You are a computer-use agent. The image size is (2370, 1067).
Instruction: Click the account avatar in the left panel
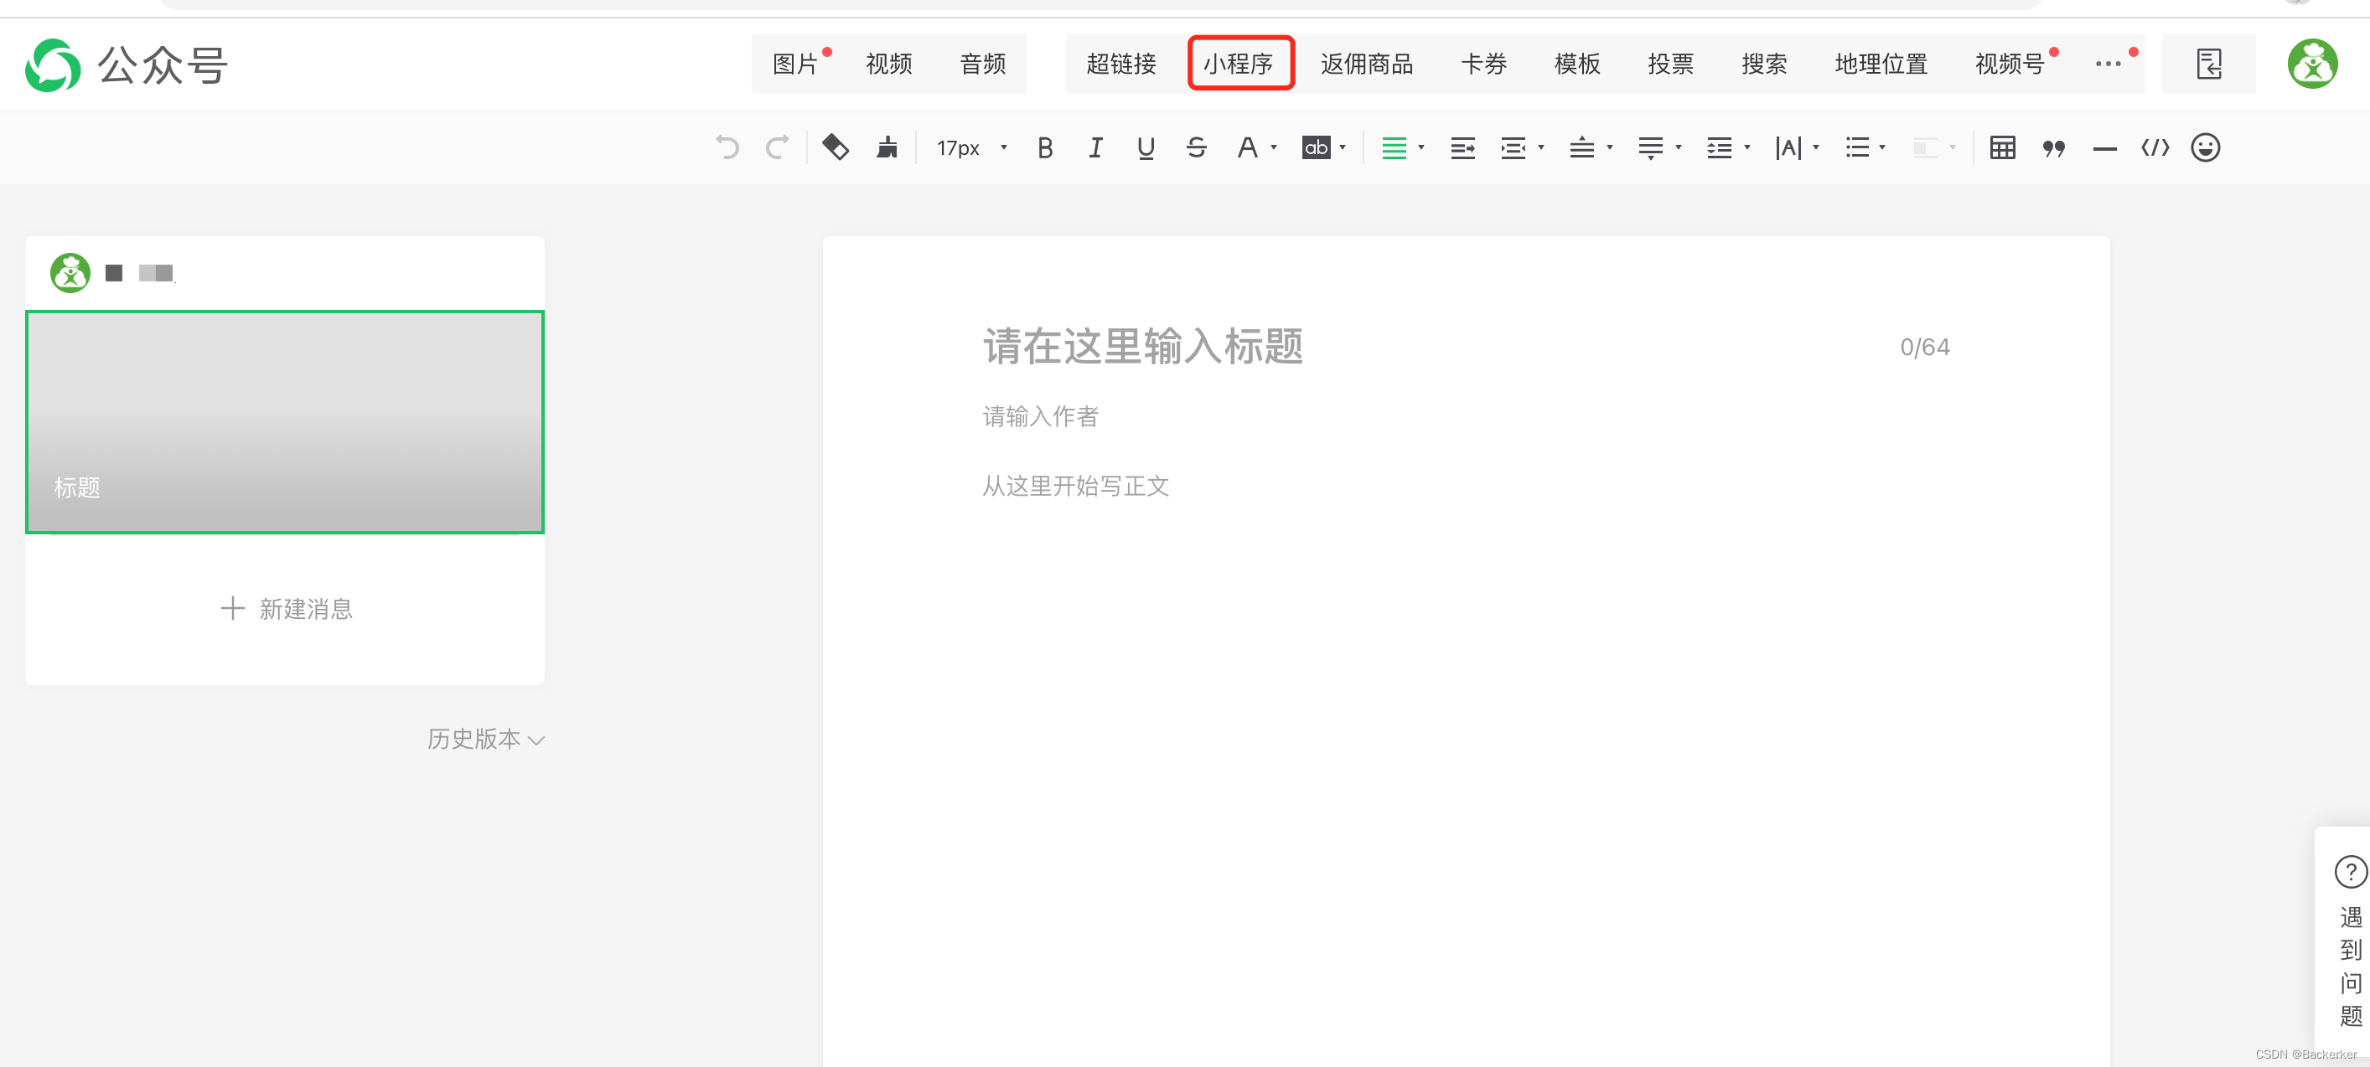tap(70, 272)
